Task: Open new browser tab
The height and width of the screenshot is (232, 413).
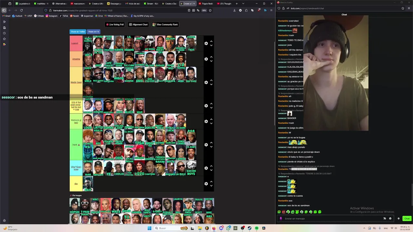Action: [x=237, y=4]
